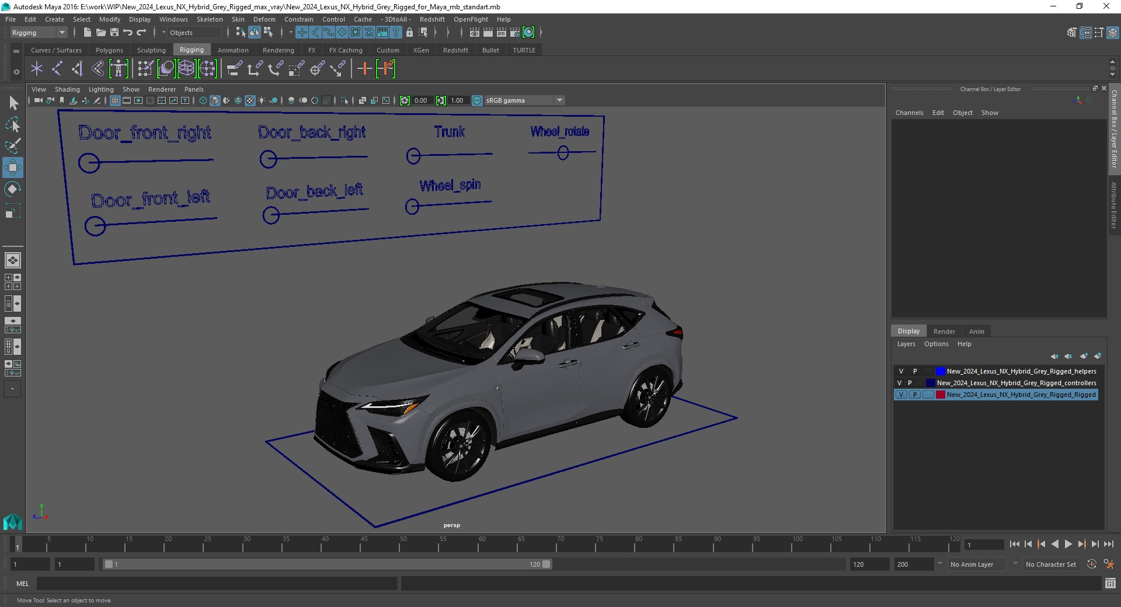Open the File menu
This screenshot has height=607, width=1121.
pyautogui.click(x=11, y=19)
